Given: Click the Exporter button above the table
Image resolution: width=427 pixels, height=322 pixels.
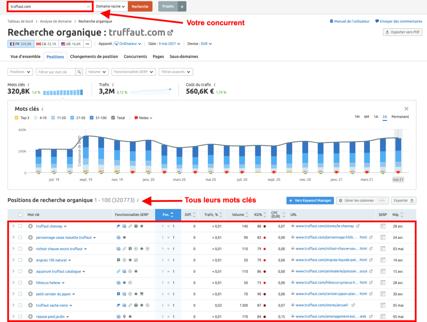Looking at the screenshot, I should (404, 201).
